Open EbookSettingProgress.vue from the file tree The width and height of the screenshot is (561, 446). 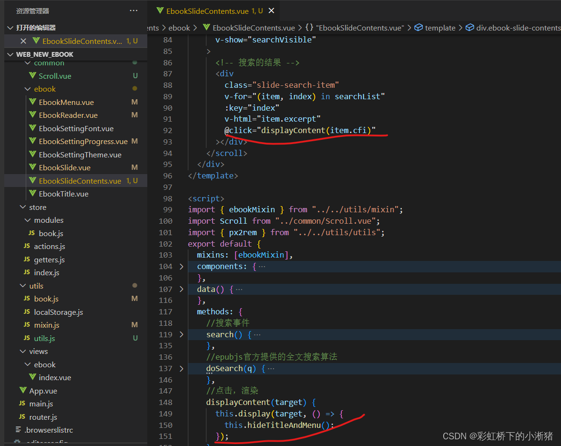click(83, 141)
